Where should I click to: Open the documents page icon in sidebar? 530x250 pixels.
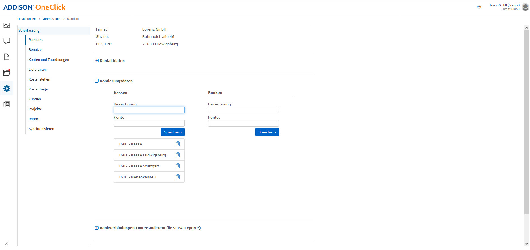[7, 57]
